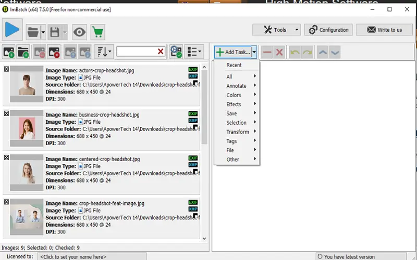Click the image list scrollbar down arrow
Viewport: 417px width, 260px height.
click(204, 238)
